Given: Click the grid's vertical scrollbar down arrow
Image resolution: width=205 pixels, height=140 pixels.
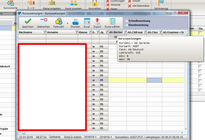Looking at the screenshot, I should coord(186,129).
